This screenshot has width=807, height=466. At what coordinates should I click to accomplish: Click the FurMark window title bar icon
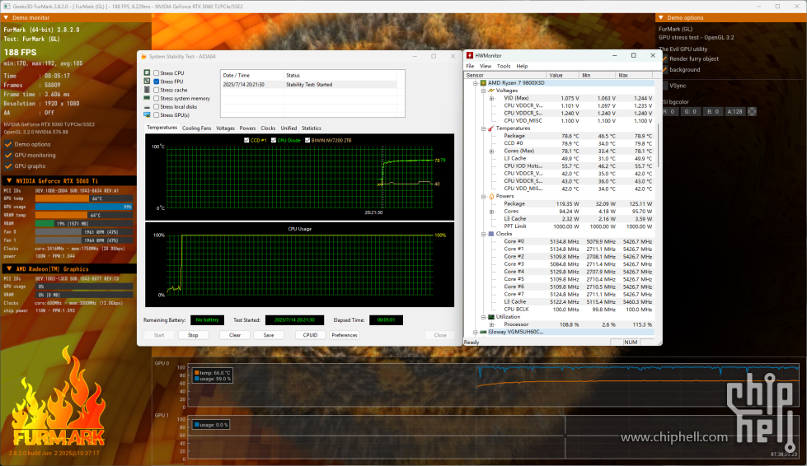click(6, 6)
